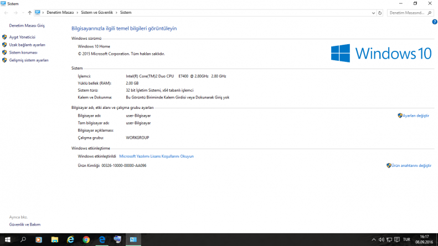438x246 pixels.
Task: Click product ID 00326-10000-00000-AA096
Action: coord(123,166)
